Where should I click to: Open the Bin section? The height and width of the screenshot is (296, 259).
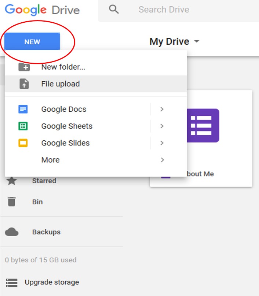click(37, 202)
